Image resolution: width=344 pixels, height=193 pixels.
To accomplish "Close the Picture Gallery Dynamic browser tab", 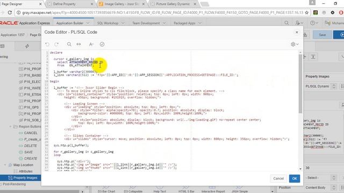I will coord(195,4).
